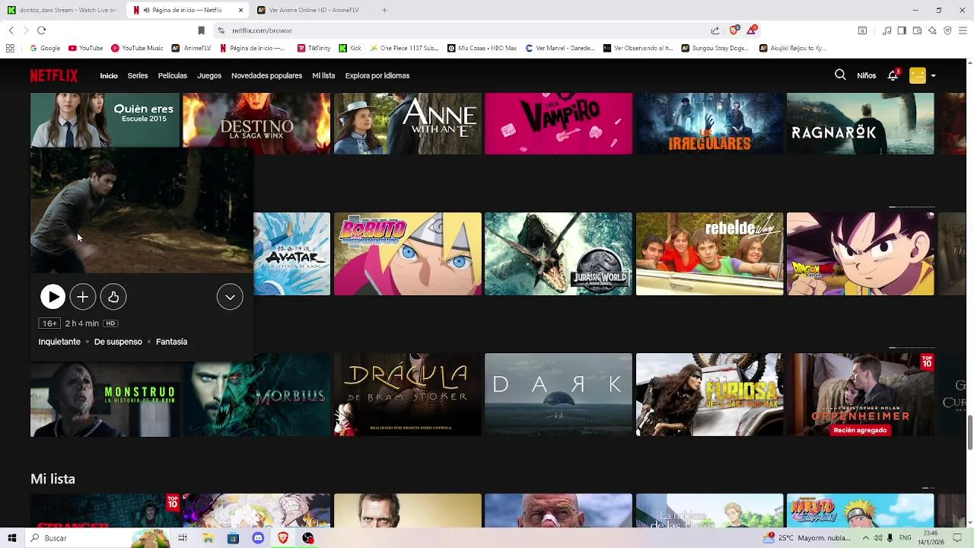Open Mis Cosas HBO Max bookmark
The image size is (974, 548).
[482, 48]
